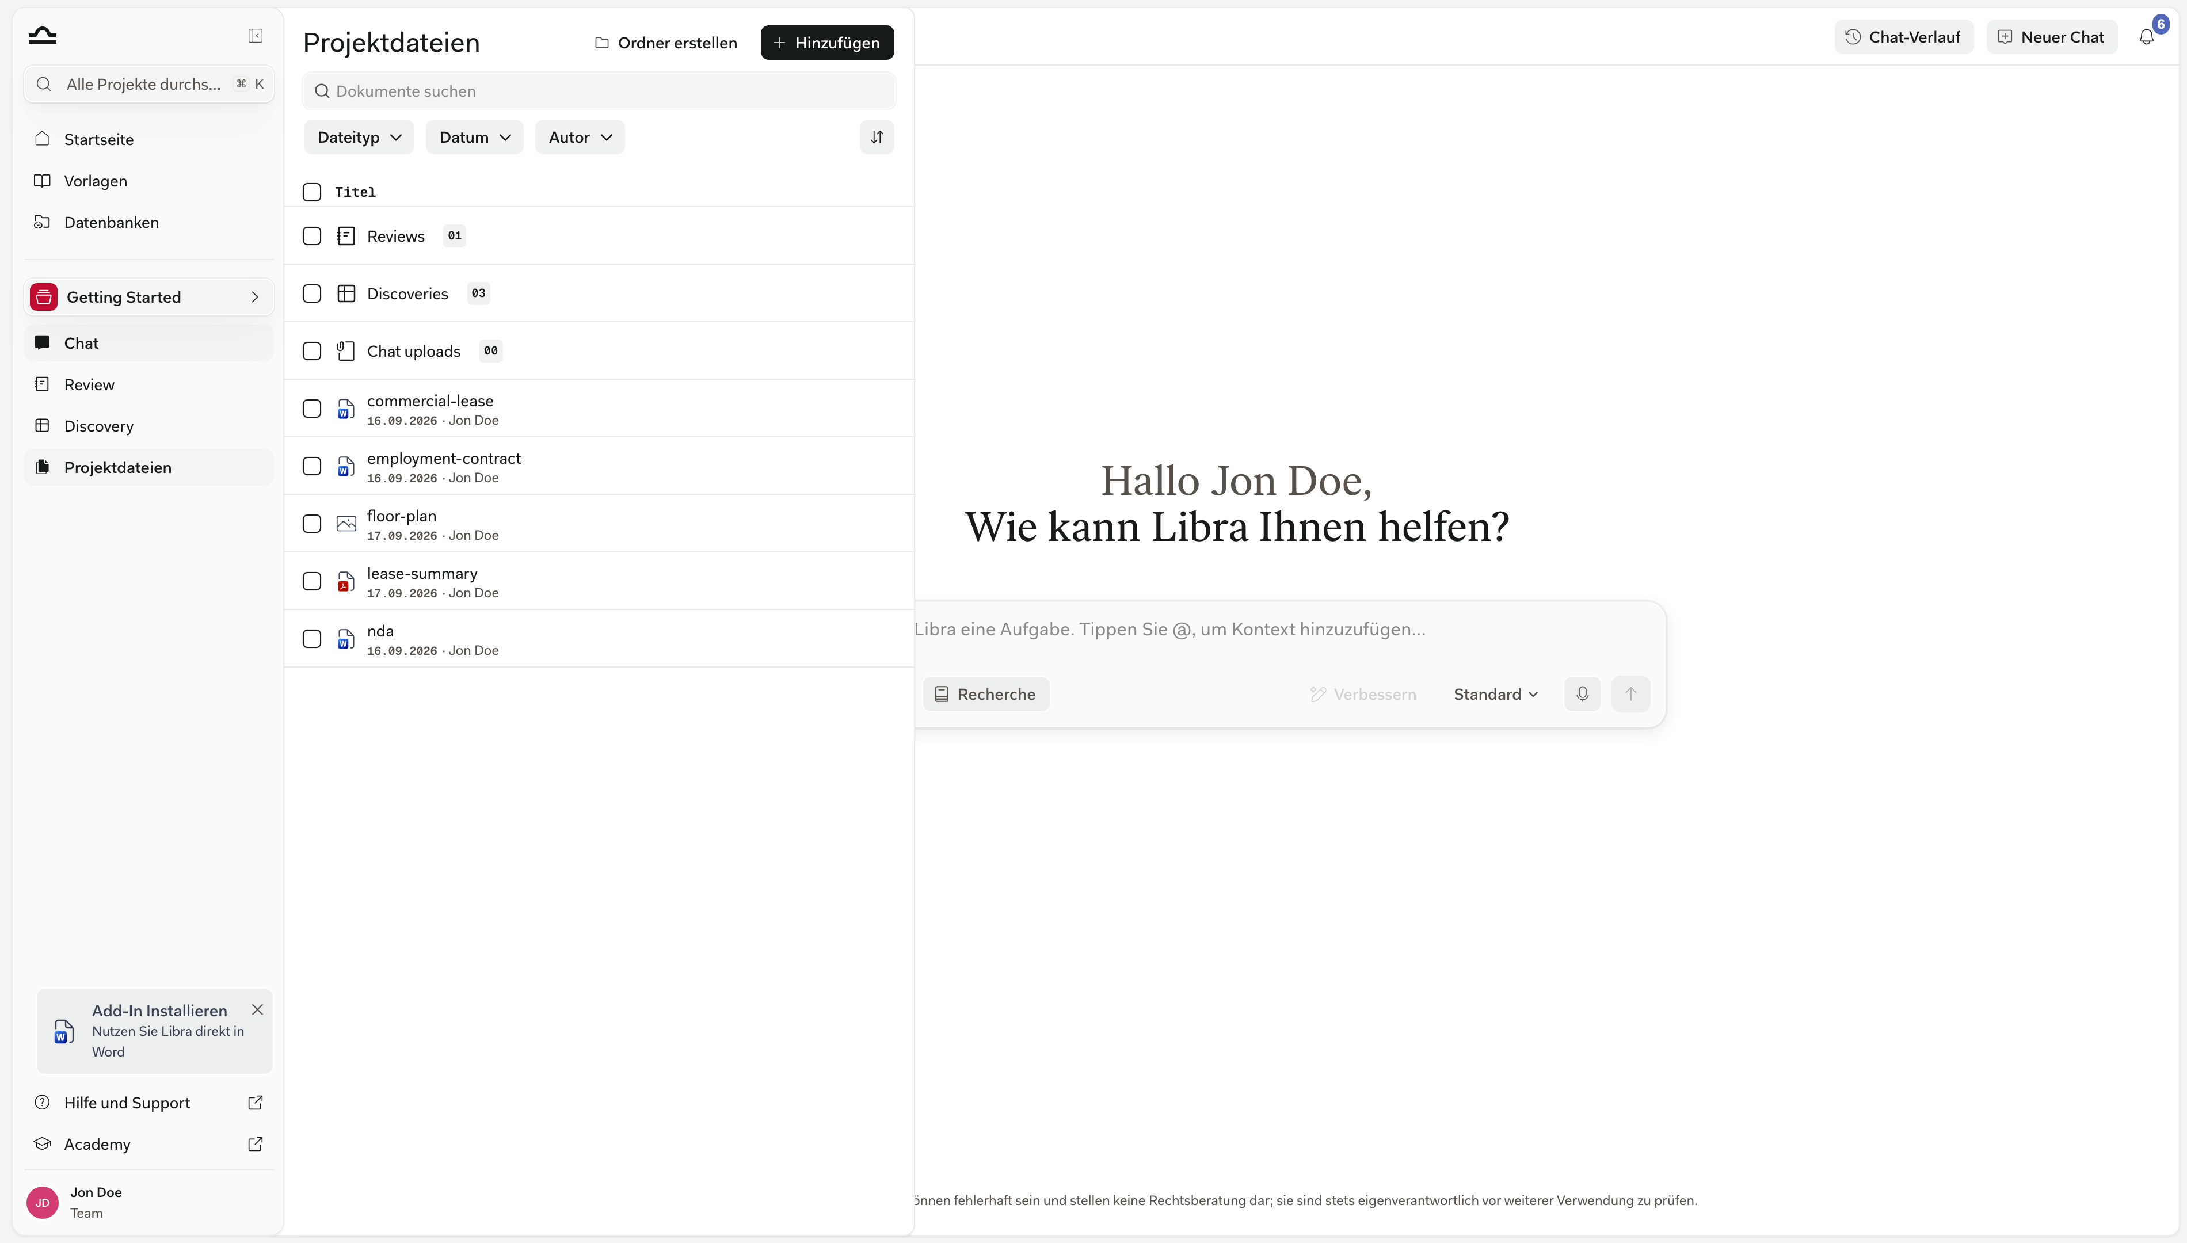Click the lease-summary PDF file icon

(346, 581)
